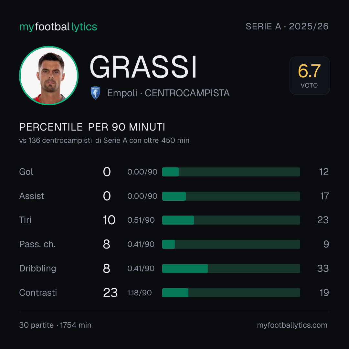
Task: Click the Assist percentile bar
Action: tap(231, 196)
